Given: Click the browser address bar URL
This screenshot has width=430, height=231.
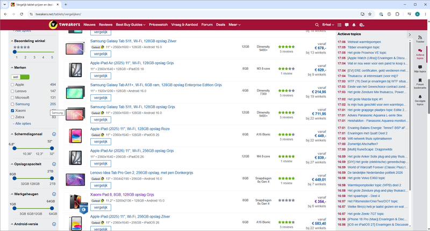Looking at the screenshot, I should pyautogui.click(x=59, y=14).
